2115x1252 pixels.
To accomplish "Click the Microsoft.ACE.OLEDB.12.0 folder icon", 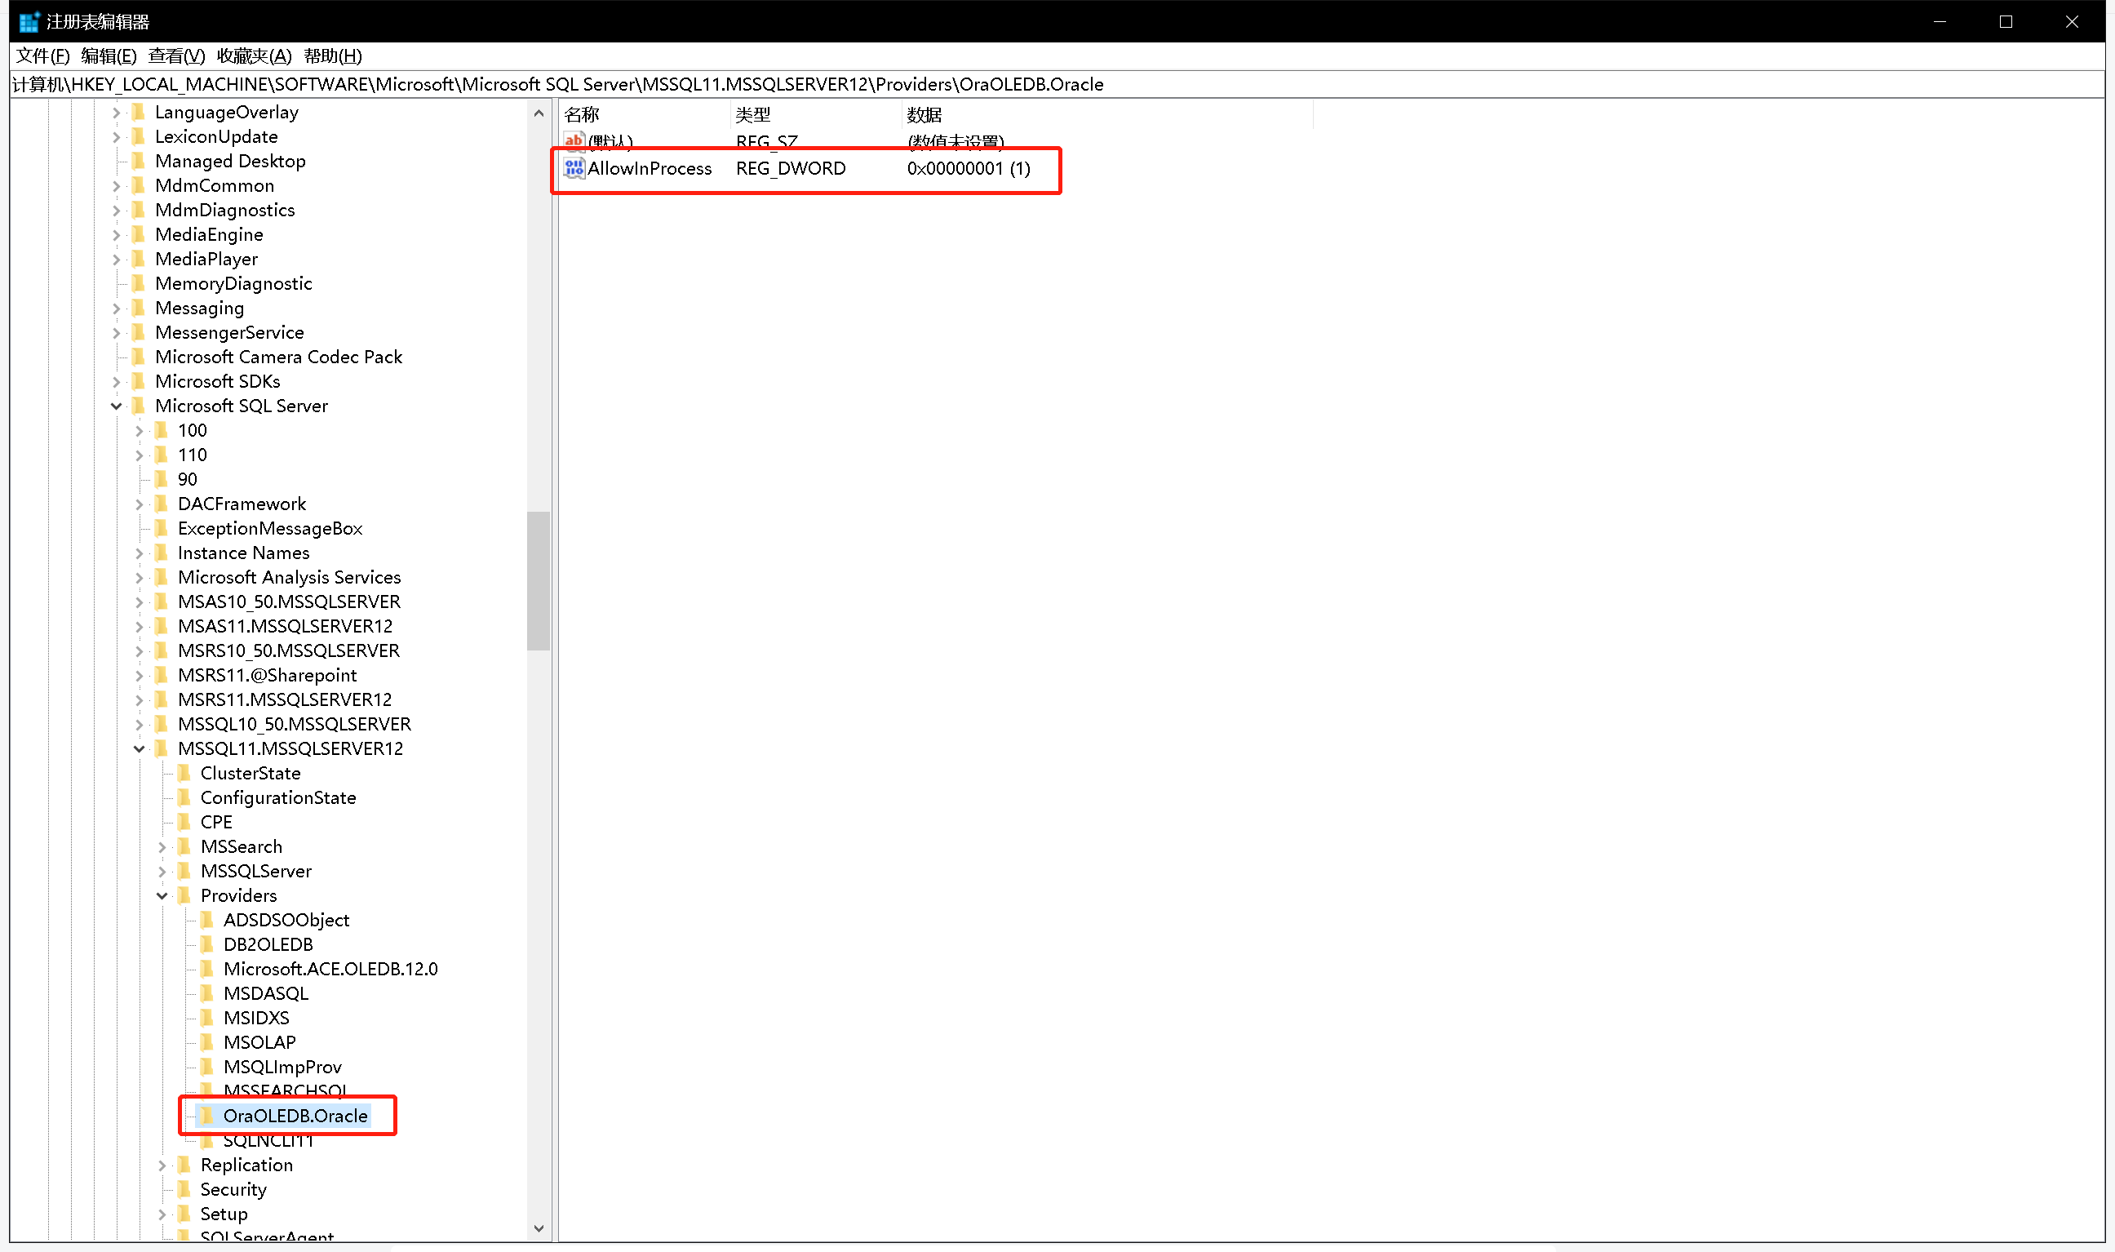I will [207, 969].
